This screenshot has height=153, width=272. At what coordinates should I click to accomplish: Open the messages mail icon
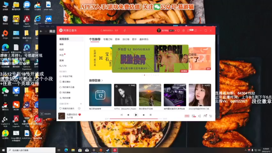(189, 31)
